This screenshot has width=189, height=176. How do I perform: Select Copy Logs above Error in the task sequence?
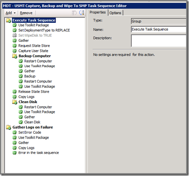tap(26, 148)
